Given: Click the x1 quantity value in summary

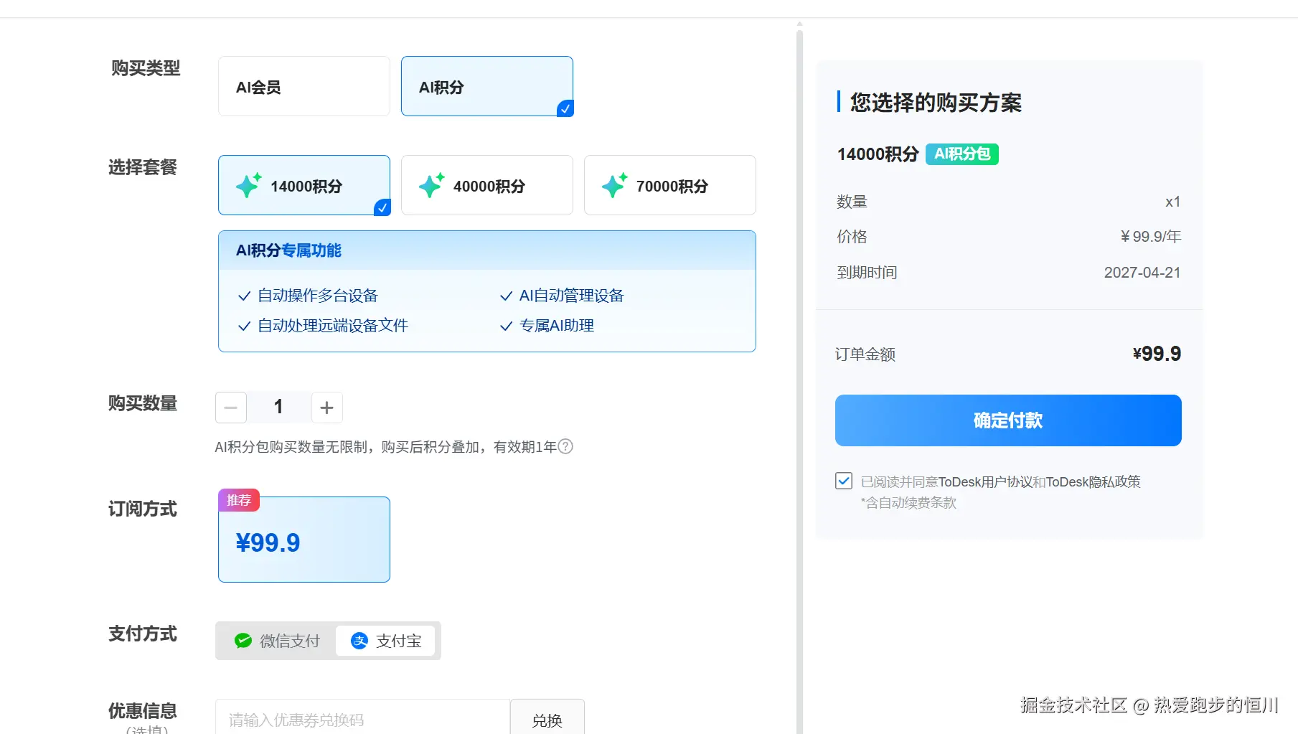Looking at the screenshot, I should point(1173,202).
